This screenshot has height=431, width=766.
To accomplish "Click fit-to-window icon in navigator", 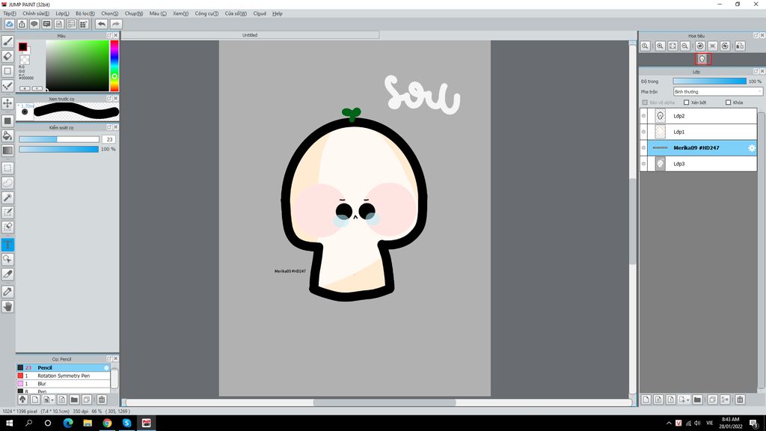I will click(x=672, y=46).
